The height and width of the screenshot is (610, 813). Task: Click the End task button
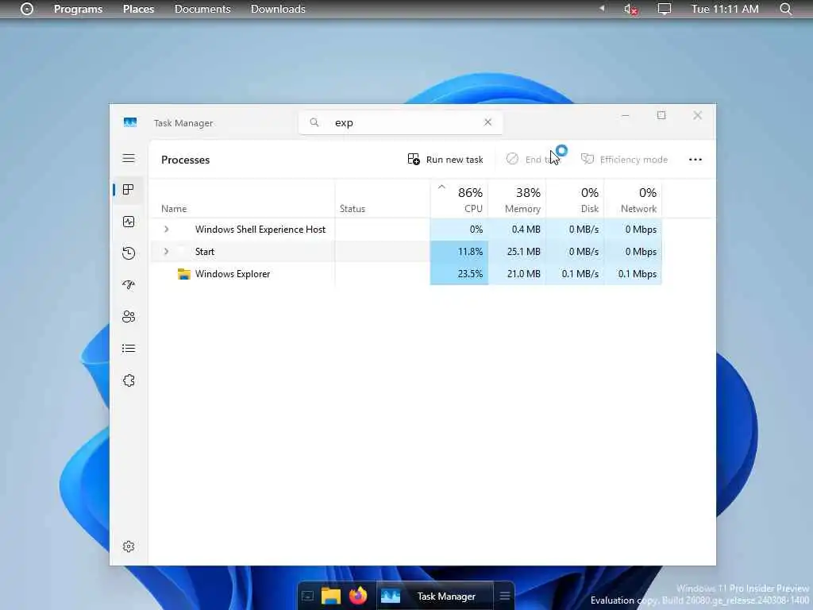tap(533, 159)
